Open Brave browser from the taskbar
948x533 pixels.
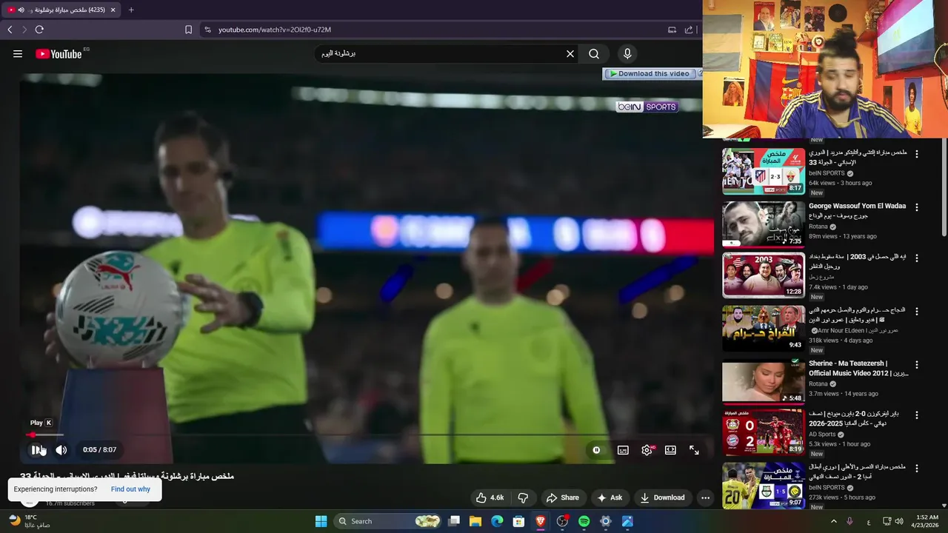tap(541, 521)
